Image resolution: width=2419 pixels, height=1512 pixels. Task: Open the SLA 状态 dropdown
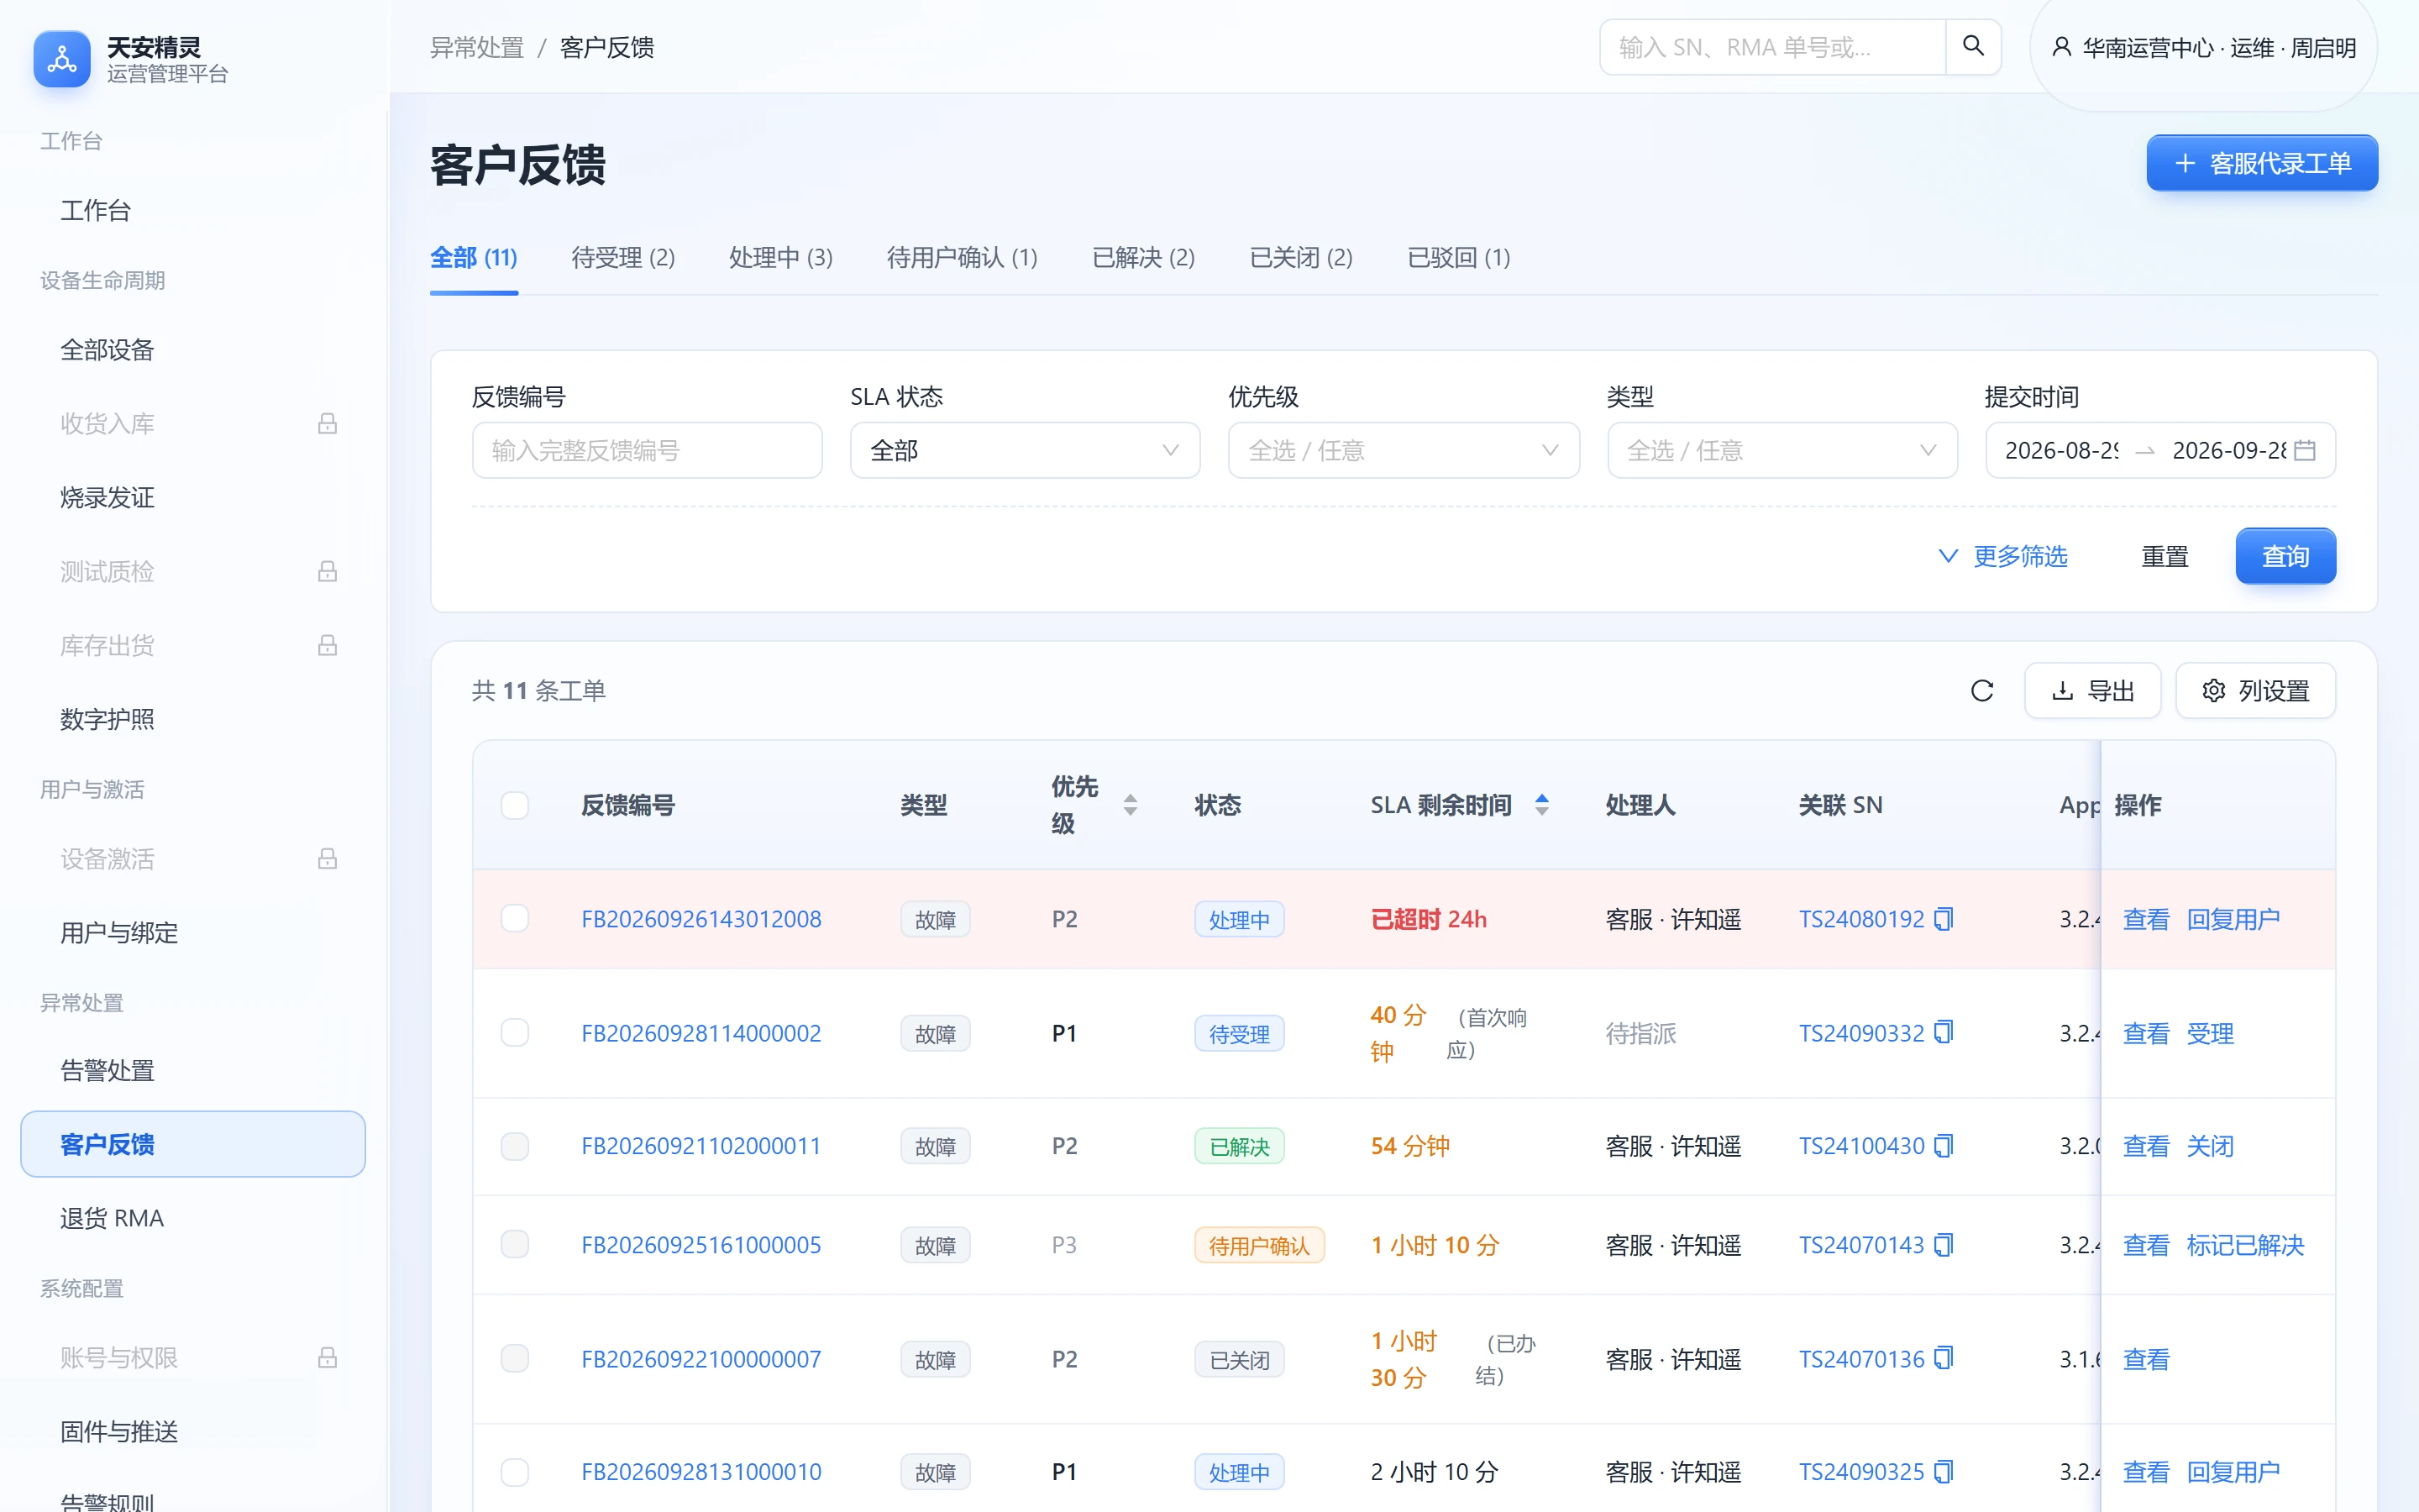click(1025, 450)
